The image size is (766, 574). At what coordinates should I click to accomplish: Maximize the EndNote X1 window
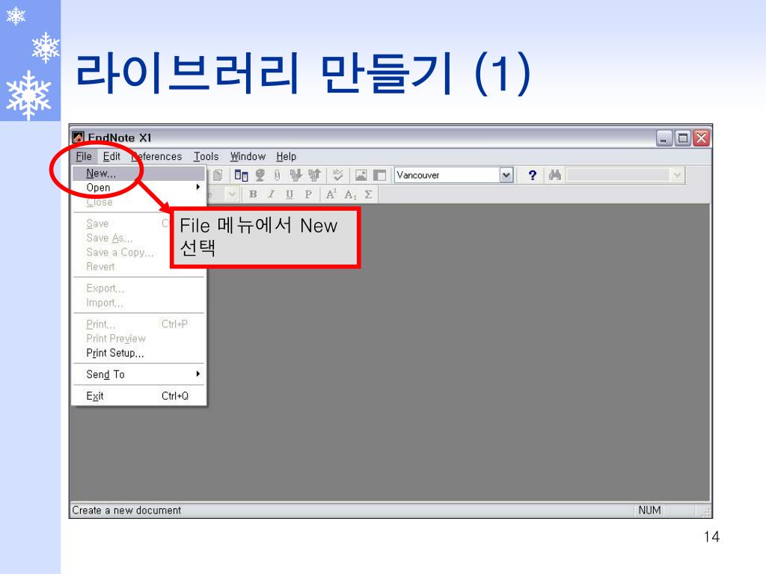(x=683, y=138)
